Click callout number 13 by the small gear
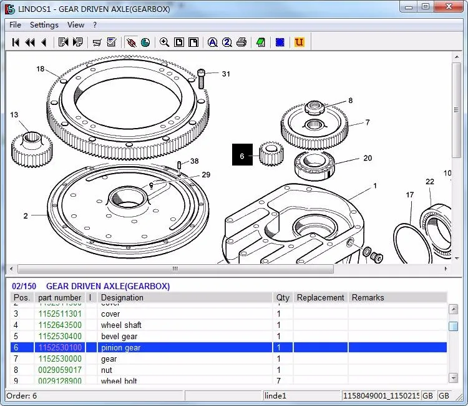This screenshot has height=406, width=468. click(x=14, y=115)
